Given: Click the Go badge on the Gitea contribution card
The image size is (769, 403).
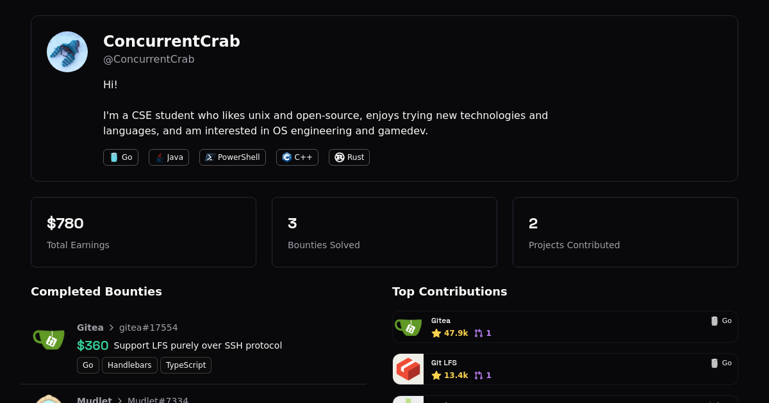Looking at the screenshot, I should 722,320.
